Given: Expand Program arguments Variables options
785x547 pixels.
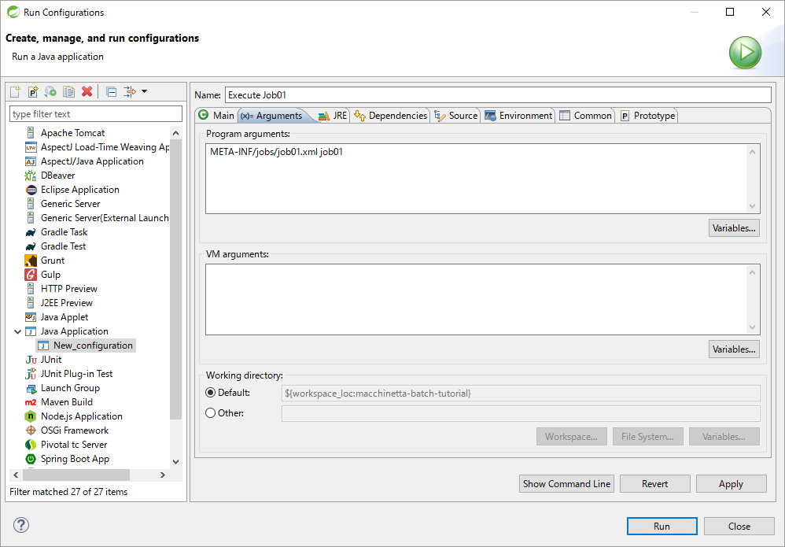Looking at the screenshot, I should (734, 227).
